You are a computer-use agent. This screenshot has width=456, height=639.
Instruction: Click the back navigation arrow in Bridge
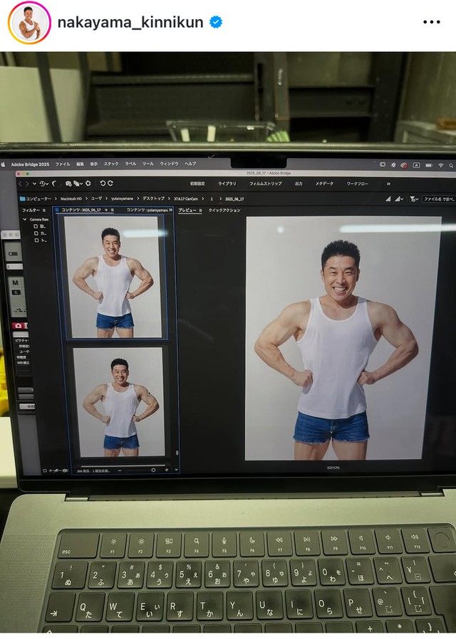tap(21, 183)
